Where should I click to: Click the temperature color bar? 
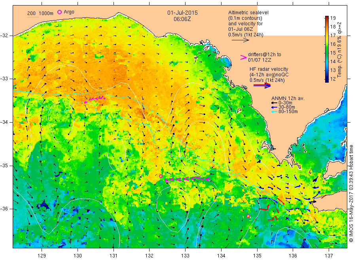tap(327, 49)
